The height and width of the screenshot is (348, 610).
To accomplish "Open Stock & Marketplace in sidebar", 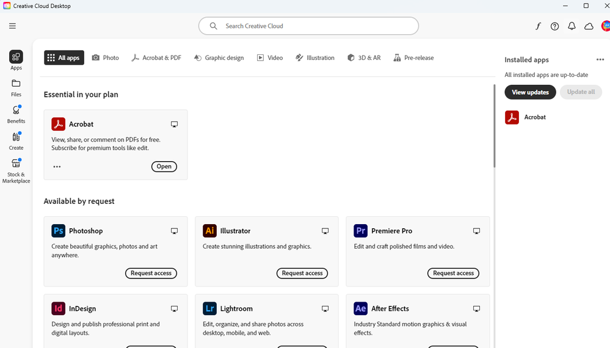I will (16, 171).
